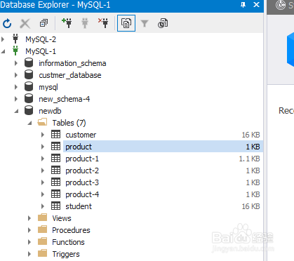Click the Triggers folder icon
Viewport: 294px width, 261px height.
[x=42, y=253]
